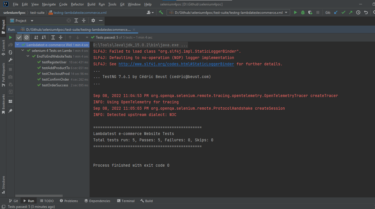Update project via the blue Git arrow

(x=335, y=12)
